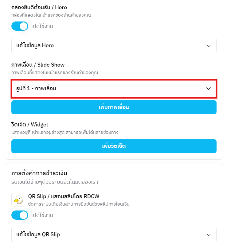The width and height of the screenshot is (227, 247).
Task: Click the เปิดใช้งาน label beside Hero toggle
Action: click(42, 26)
